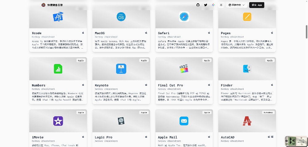Click 'hotkey cheatsheet' under AutoCAD
308x147 pixels.
click(232, 141)
